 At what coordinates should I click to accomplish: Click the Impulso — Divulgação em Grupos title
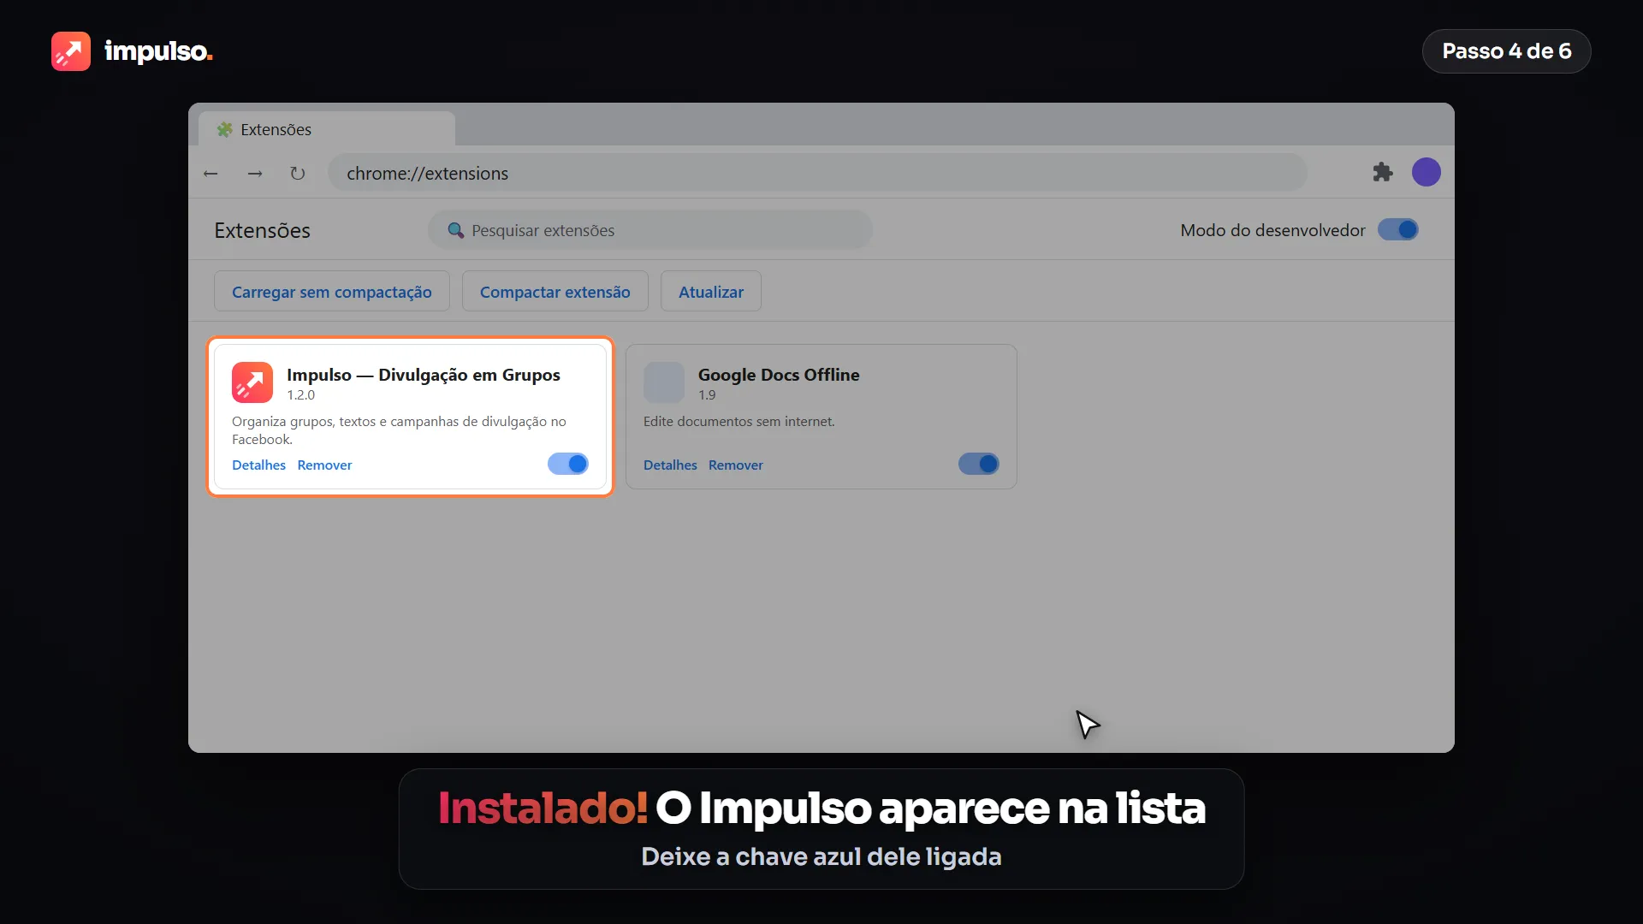(424, 375)
